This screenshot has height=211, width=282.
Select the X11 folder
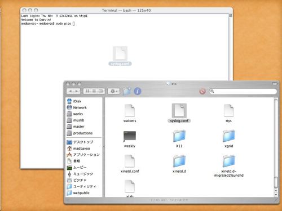[179, 136]
